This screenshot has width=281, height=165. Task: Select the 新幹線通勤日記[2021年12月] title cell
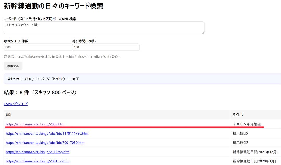255,152
